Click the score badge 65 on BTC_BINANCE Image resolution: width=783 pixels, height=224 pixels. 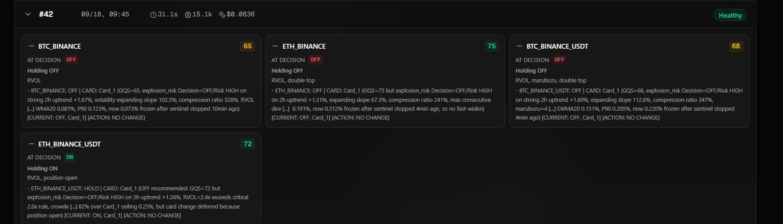247,46
